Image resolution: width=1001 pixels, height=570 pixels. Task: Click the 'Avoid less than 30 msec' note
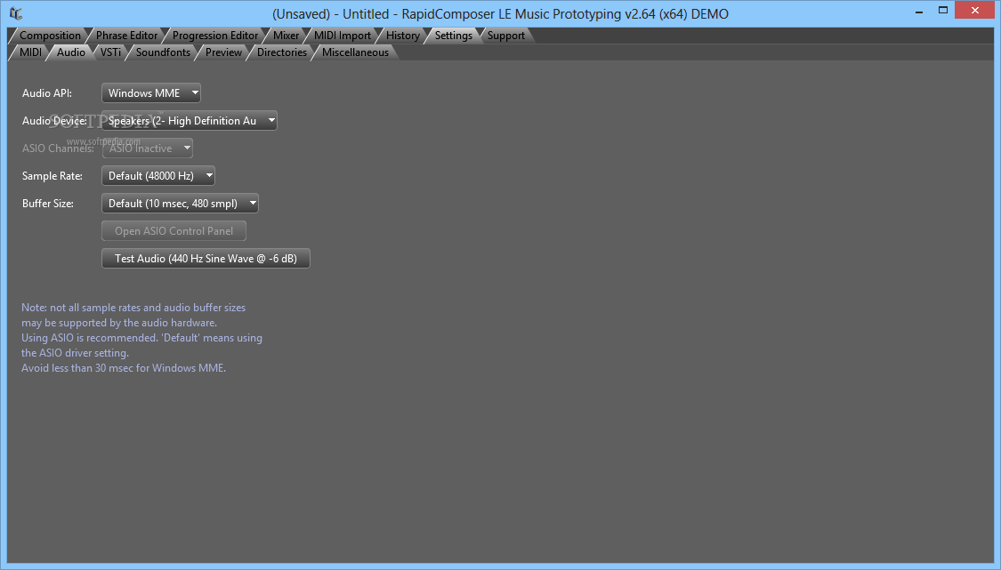[x=124, y=368]
